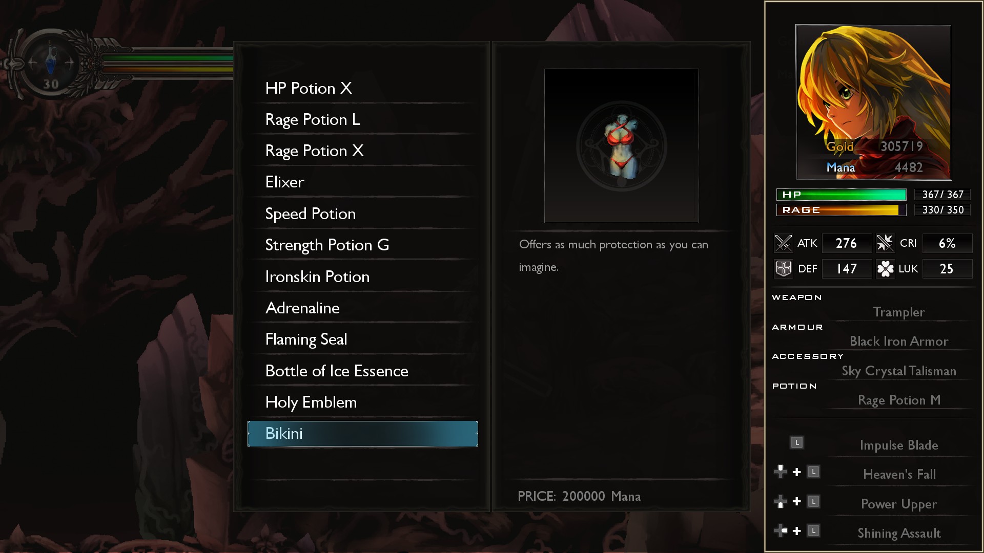The width and height of the screenshot is (984, 553).
Task: Click the d-pad icon next to Shining Assault
Action: 780,530
